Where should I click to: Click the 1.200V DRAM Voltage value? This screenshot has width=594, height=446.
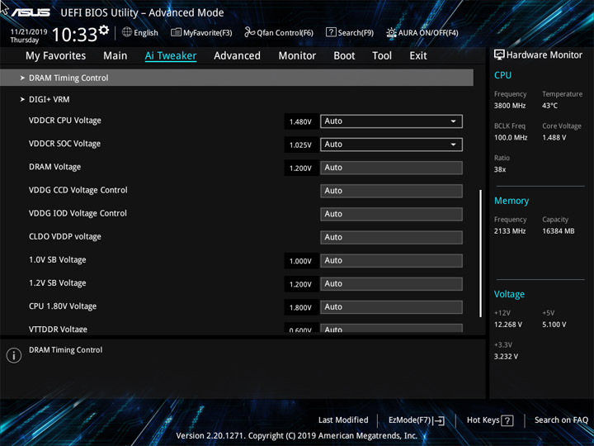coord(300,168)
